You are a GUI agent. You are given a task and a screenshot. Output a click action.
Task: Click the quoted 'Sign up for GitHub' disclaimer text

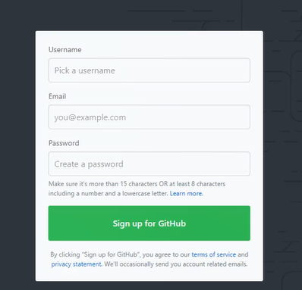pyautogui.click(x=111, y=254)
